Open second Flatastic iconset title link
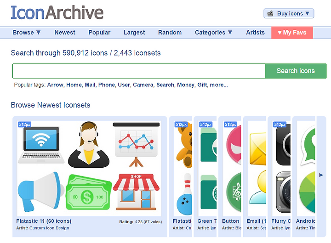Screen dimensions: 331x243 (182, 221)
